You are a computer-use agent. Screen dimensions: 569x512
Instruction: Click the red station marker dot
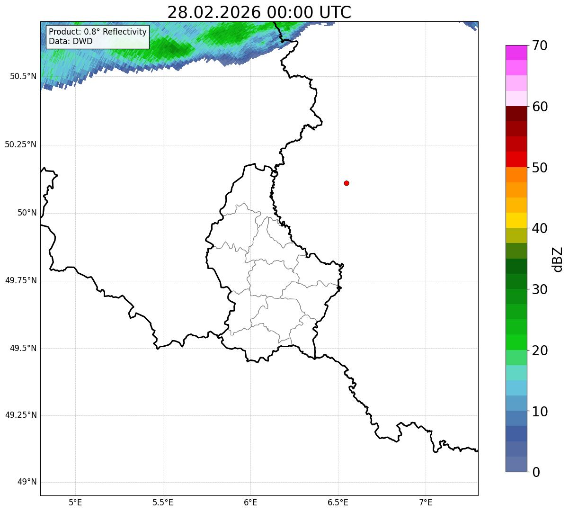coord(347,183)
